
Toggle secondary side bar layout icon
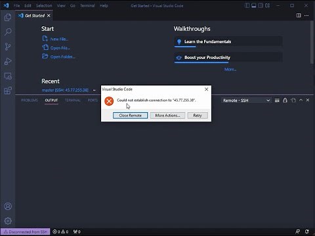click(261, 5)
